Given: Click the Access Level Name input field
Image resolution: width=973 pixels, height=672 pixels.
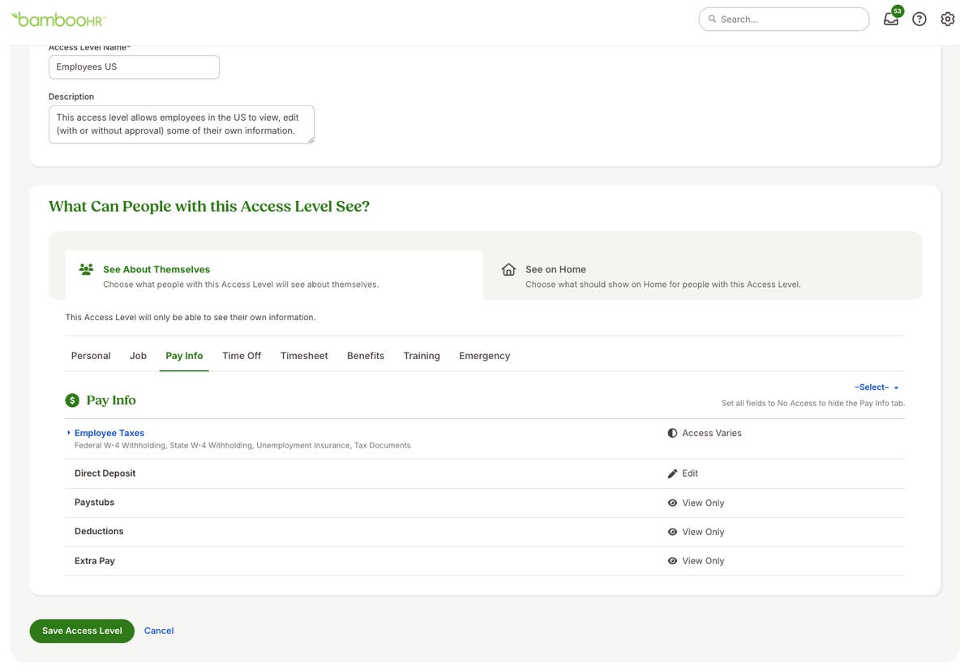Looking at the screenshot, I should coord(134,67).
